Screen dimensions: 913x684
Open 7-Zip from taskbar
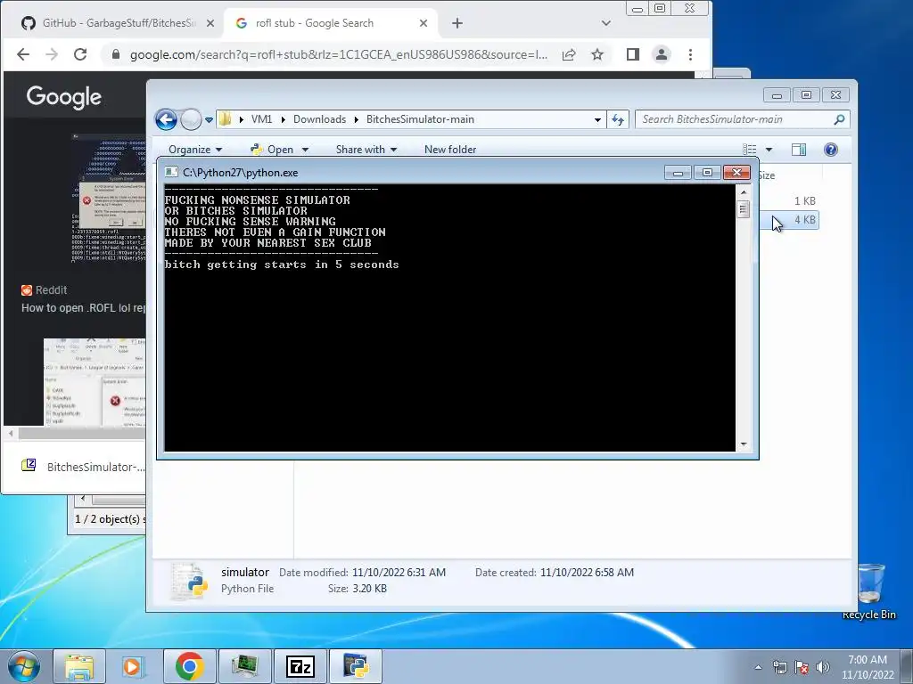point(301,666)
